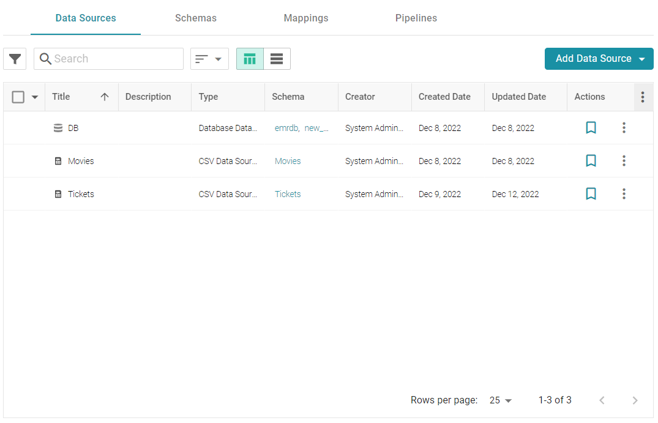Click the database icon beside DB
The width and height of the screenshot is (658, 423).
[x=59, y=127]
